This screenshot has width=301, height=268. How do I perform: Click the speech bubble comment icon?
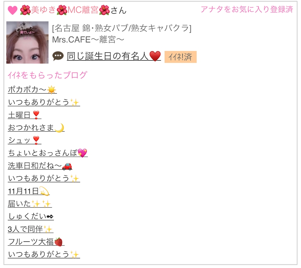click(58, 56)
